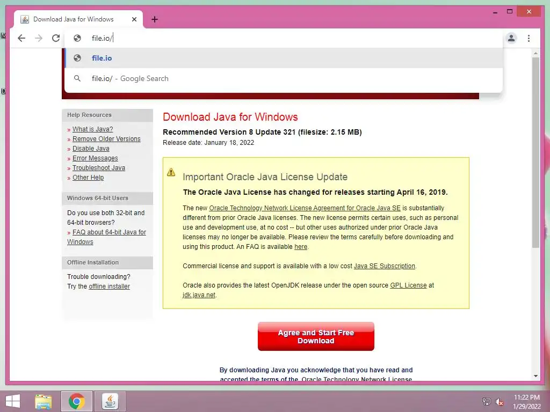Open Oracle Technology Network License Agreement link
The width and height of the screenshot is (550, 412).
pyautogui.click(x=305, y=208)
